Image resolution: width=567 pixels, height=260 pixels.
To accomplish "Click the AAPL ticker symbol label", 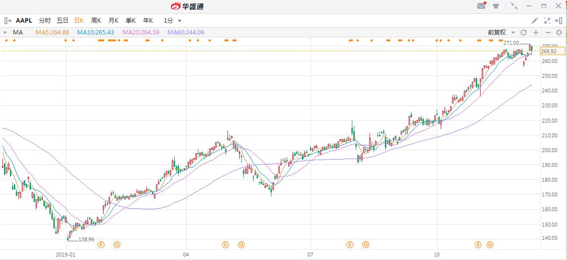I will click(x=24, y=21).
